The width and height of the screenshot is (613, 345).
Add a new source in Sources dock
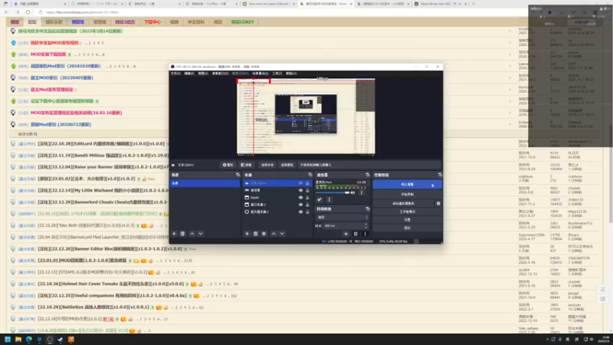point(247,234)
